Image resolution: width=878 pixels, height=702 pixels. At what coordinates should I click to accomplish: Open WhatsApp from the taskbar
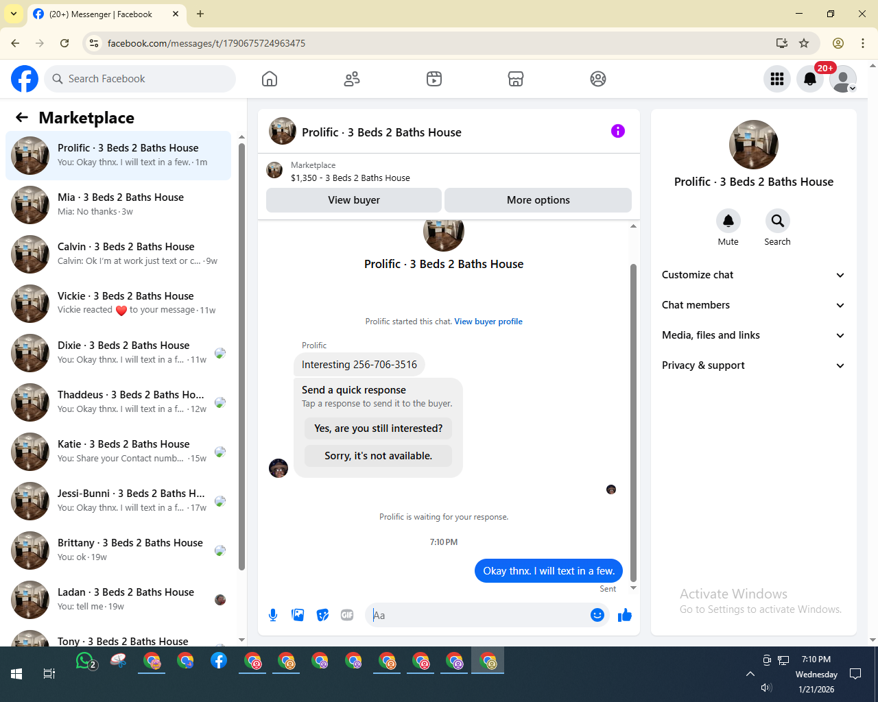[x=85, y=661]
